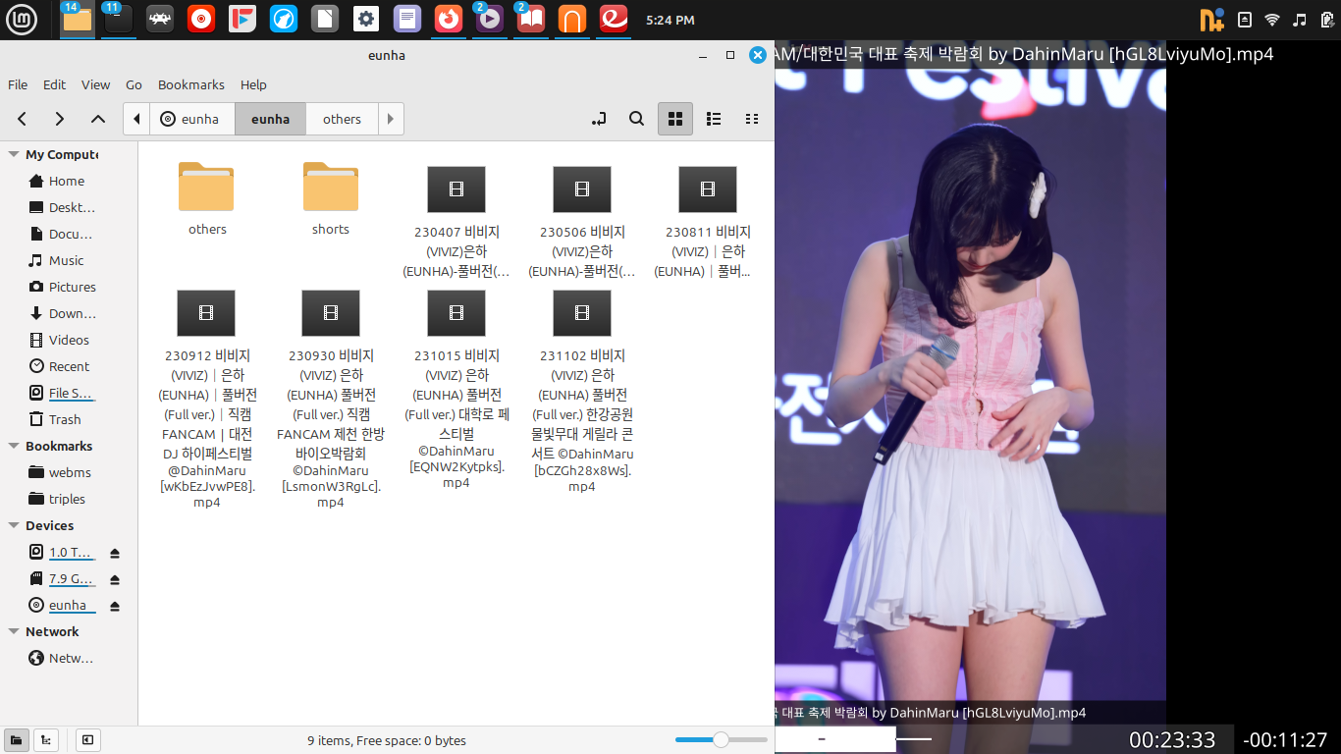Go forward with the right arrow button
Image resolution: width=1341 pixels, height=754 pixels.
[60, 119]
